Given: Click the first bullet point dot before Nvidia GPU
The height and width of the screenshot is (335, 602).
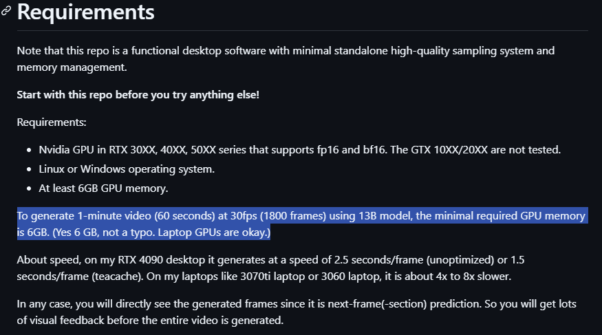Looking at the screenshot, I should [x=29, y=150].
